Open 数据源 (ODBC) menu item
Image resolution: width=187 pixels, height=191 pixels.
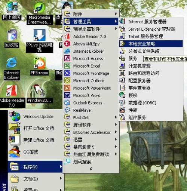pyautogui.click(x=151, y=103)
